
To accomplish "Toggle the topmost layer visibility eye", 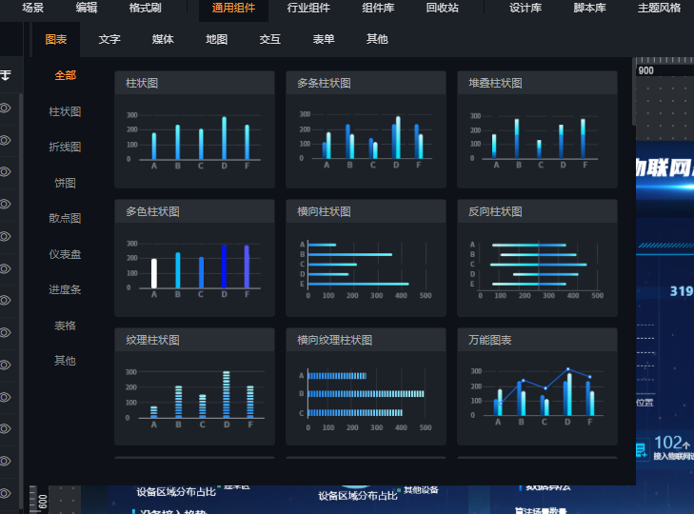I will 5,109.
